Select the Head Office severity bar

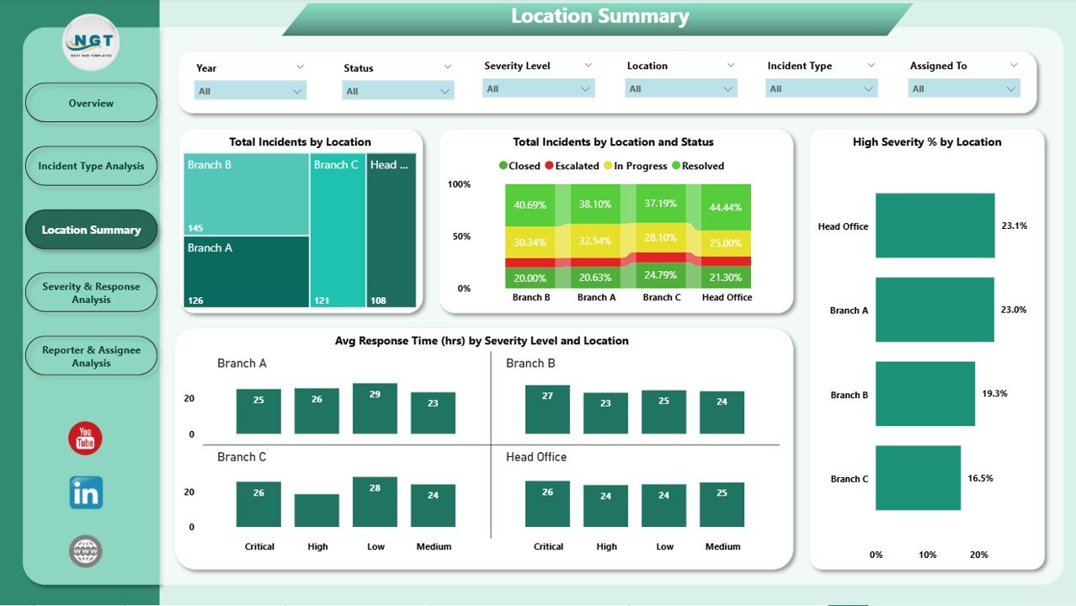click(935, 226)
